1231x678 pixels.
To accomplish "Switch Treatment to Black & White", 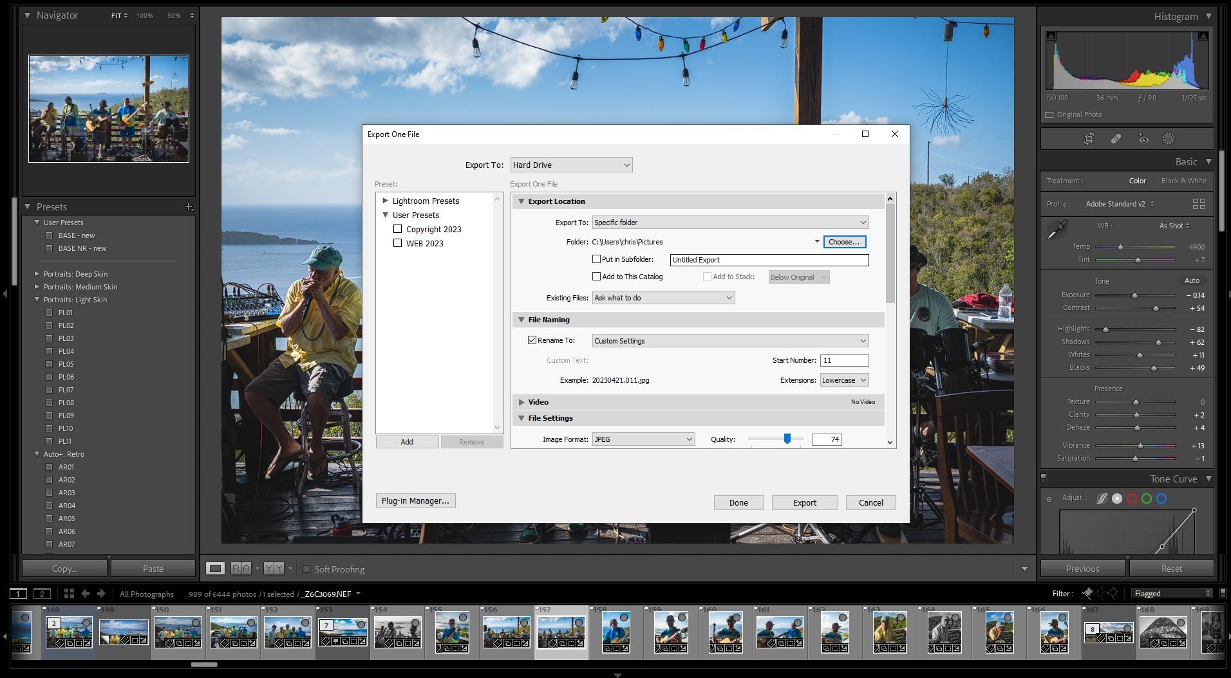I will 1184,181.
